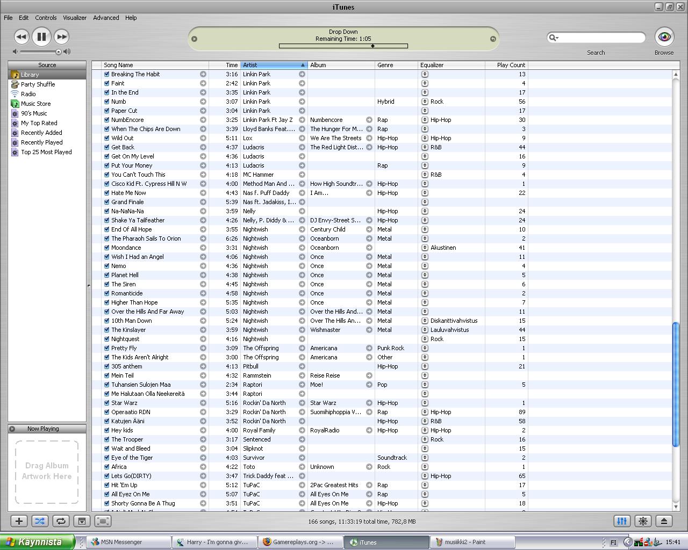This screenshot has height=550, width=688.
Task: Click the Käynnistä start button
Action: [37, 542]
